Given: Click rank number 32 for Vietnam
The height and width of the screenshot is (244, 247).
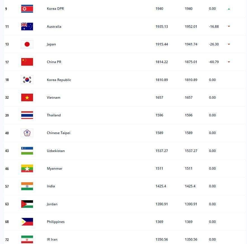Looking at the screenshot, I should coord(7,97).
